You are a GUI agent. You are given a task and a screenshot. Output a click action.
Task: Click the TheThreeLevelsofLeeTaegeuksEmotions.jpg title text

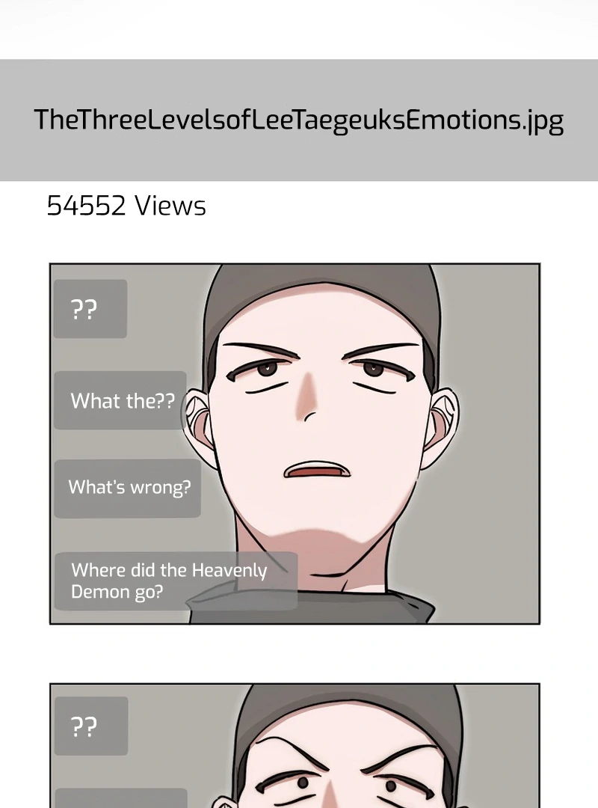tap(299, 120)
